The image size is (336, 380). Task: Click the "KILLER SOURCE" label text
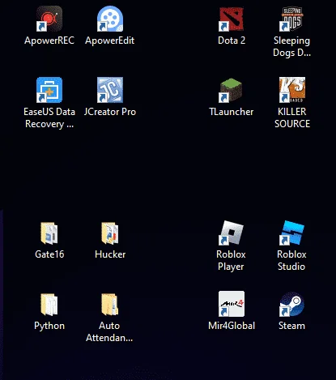click(292, 117)
